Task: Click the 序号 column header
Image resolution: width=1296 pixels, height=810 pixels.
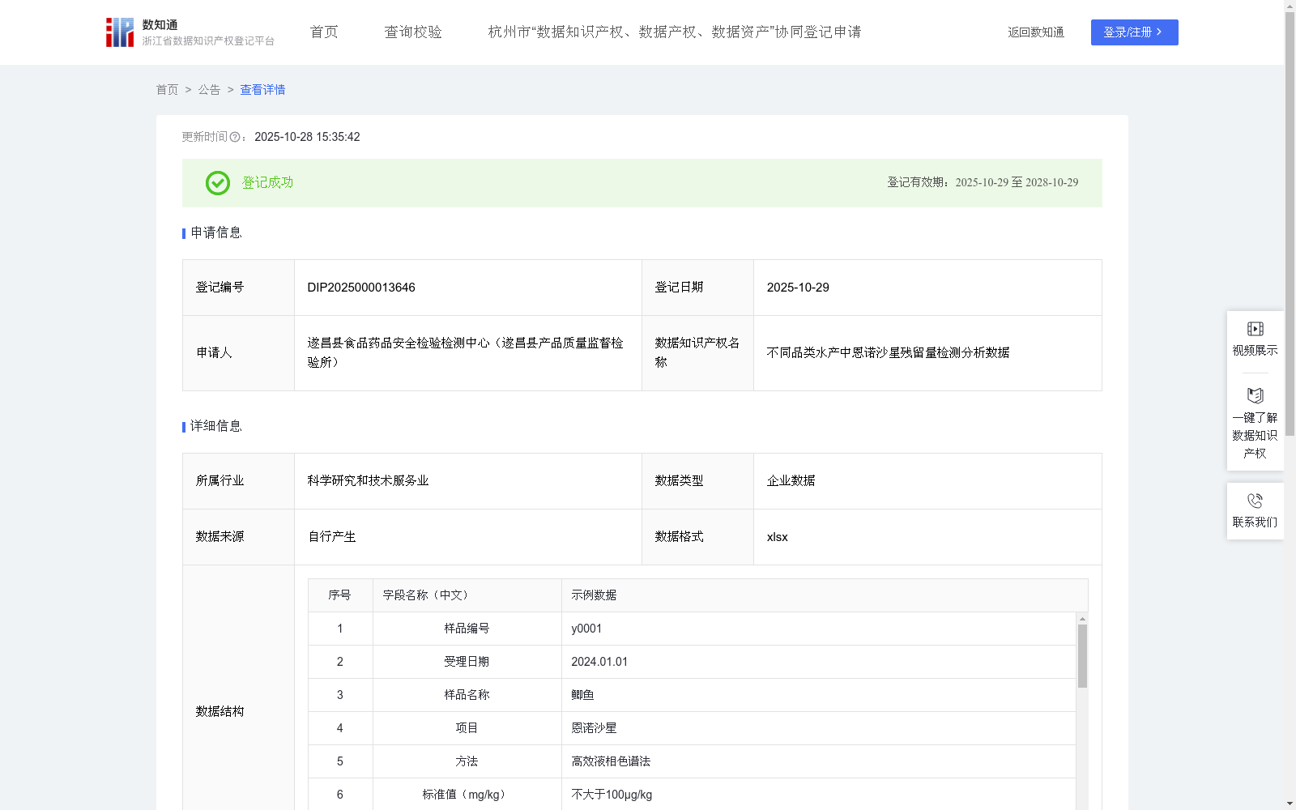Action: tap(340, 595)
